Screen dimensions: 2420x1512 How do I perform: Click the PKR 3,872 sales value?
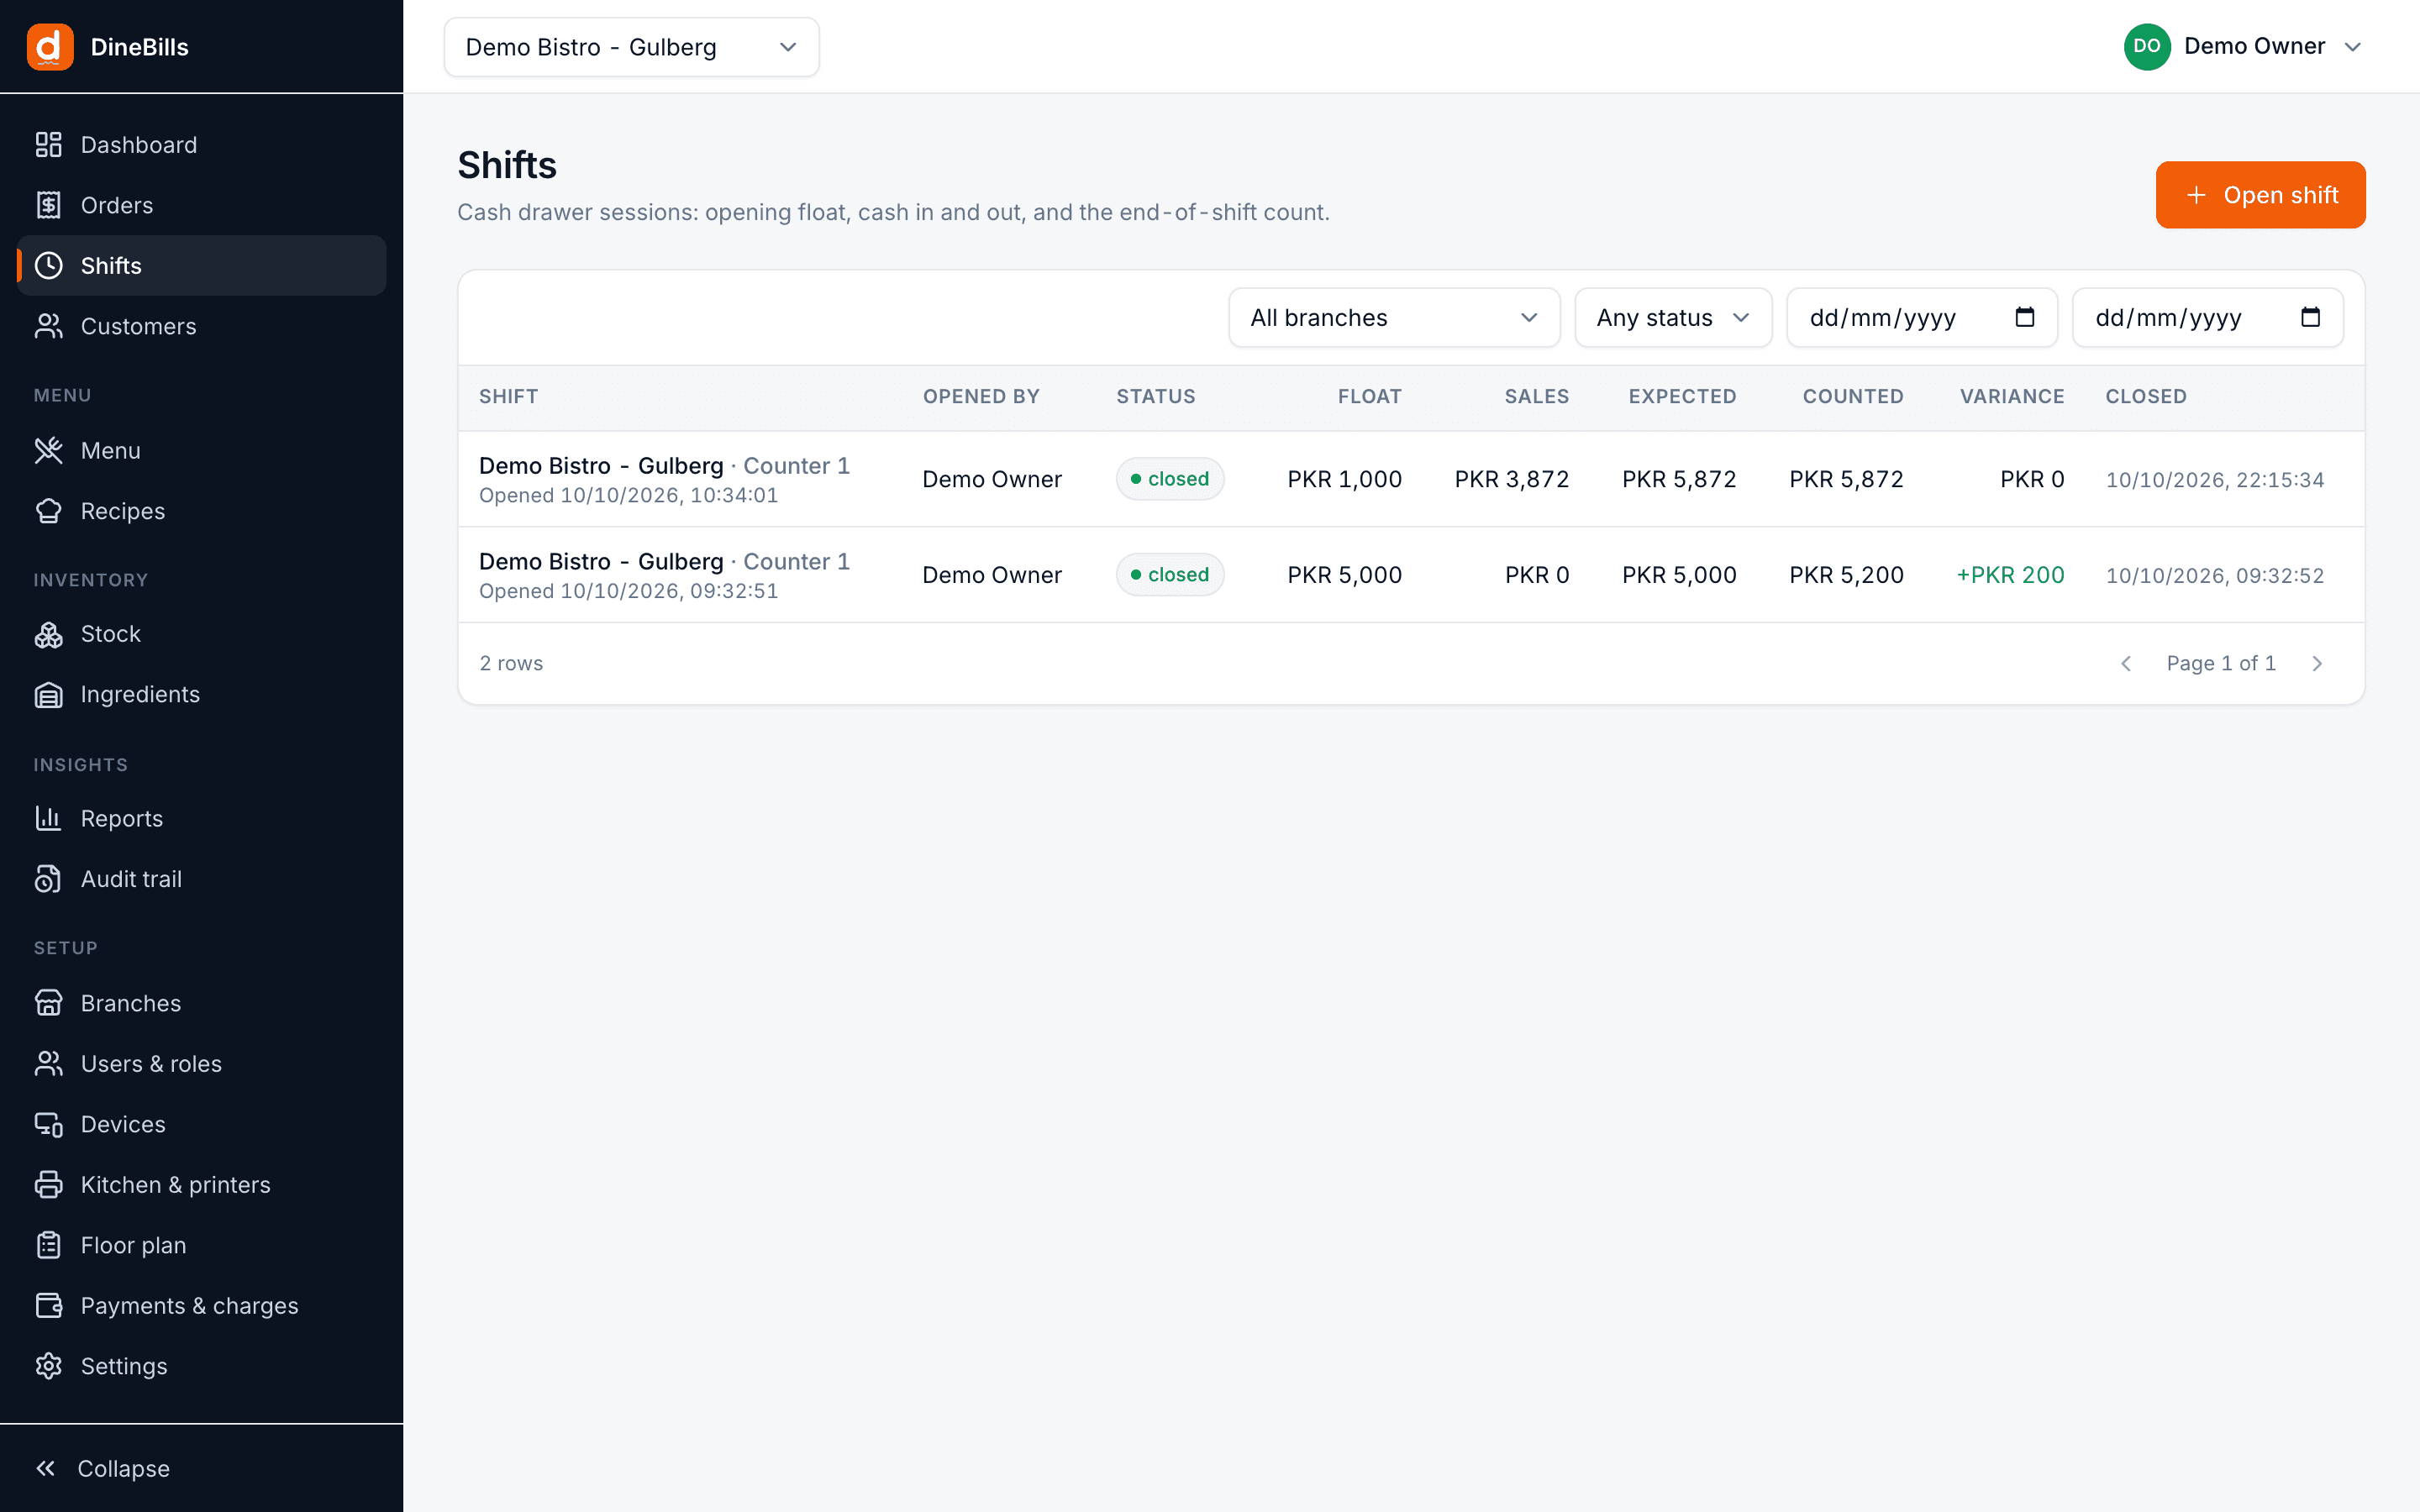point(1511,479)
